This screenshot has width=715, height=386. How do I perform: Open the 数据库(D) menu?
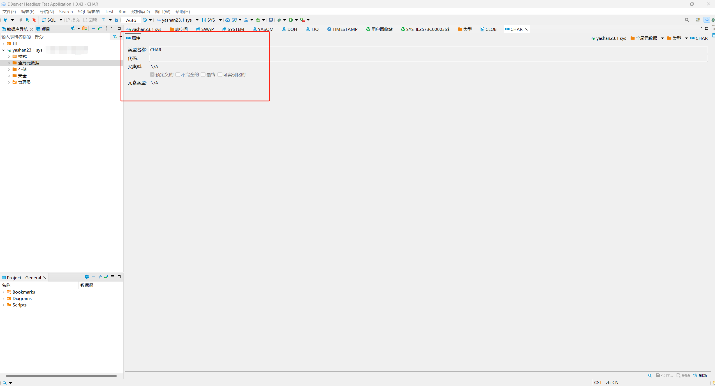click(141, 11)
